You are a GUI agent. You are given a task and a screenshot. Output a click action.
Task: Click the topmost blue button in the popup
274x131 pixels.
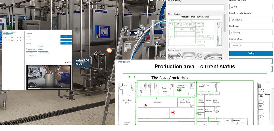pyautogui.click(x=66, y=37)
